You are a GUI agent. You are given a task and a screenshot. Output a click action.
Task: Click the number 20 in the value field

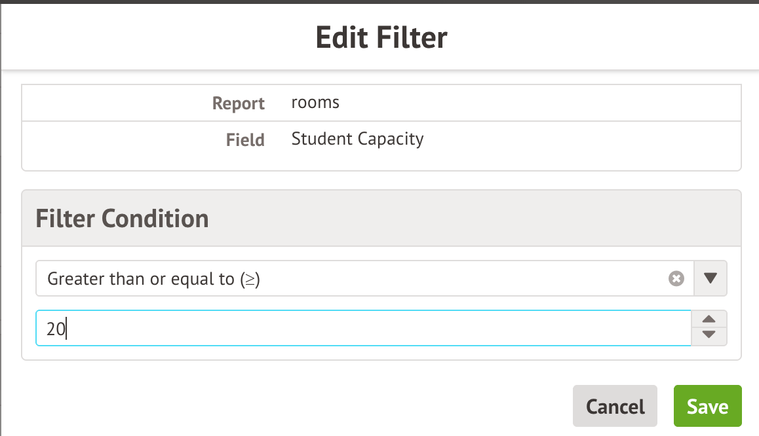coord(55,329)
